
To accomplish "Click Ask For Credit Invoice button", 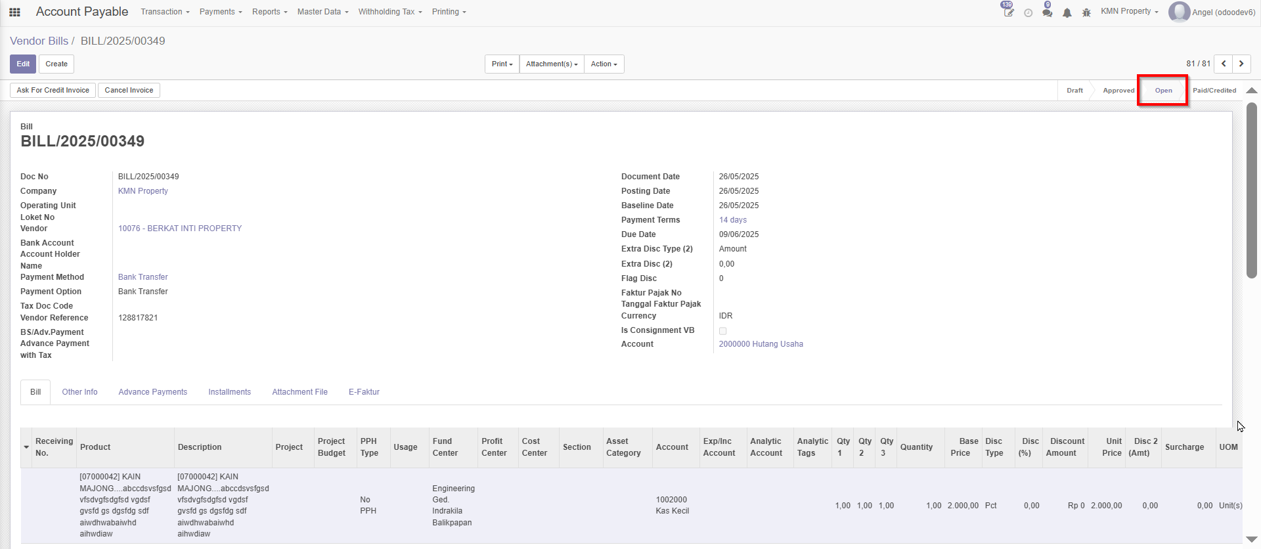I will (x=53, y=90).
